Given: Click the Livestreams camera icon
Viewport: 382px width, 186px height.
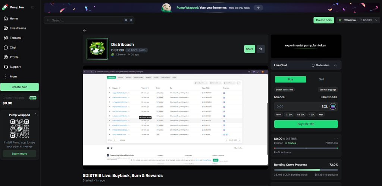Looking at the screenshot, I should [6, 28].
